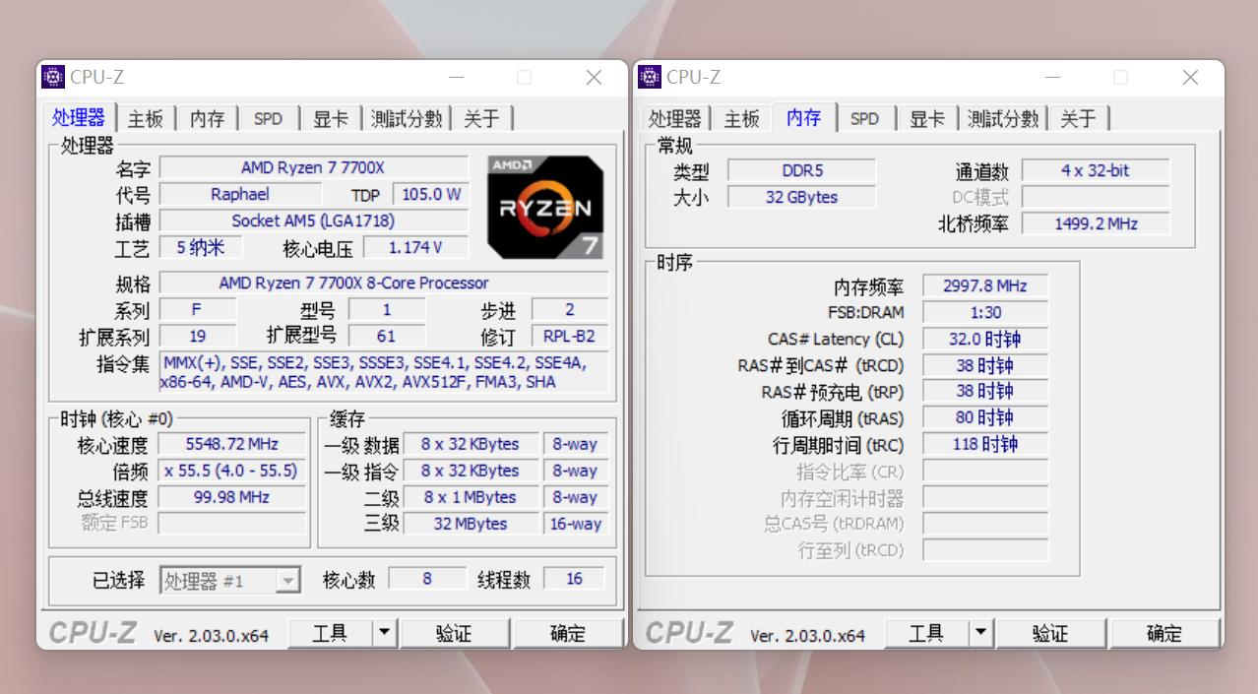Go to 关于 tab in left CPU-Z window
Viewport: 1258px width, 694px height.
(x=481, y=119)
